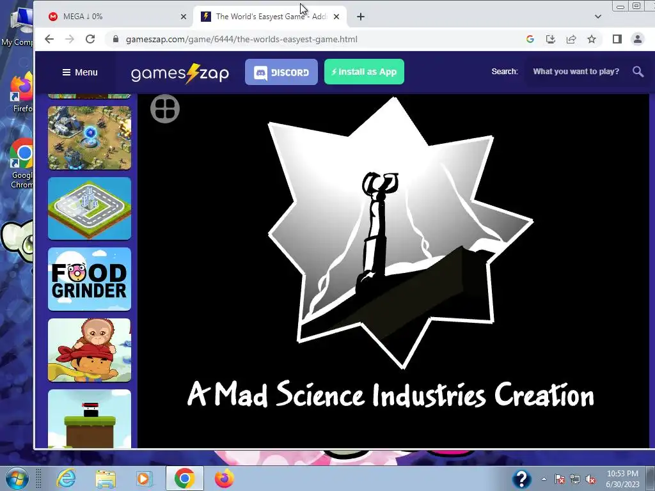
Task: Select The World's Easyest Game tab
Action: click(x=270, y=17)
